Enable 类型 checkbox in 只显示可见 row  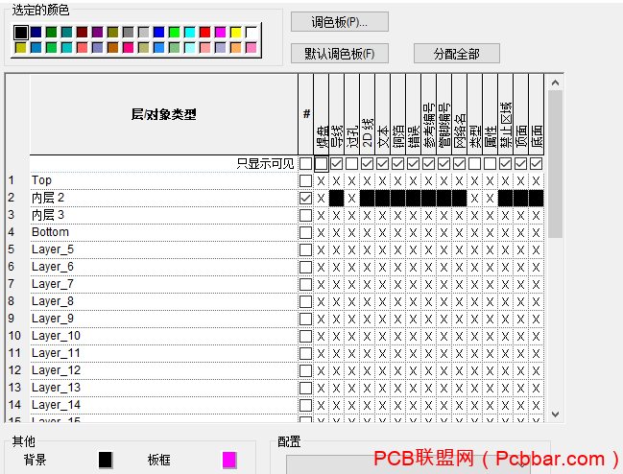[x=474, y=163]
